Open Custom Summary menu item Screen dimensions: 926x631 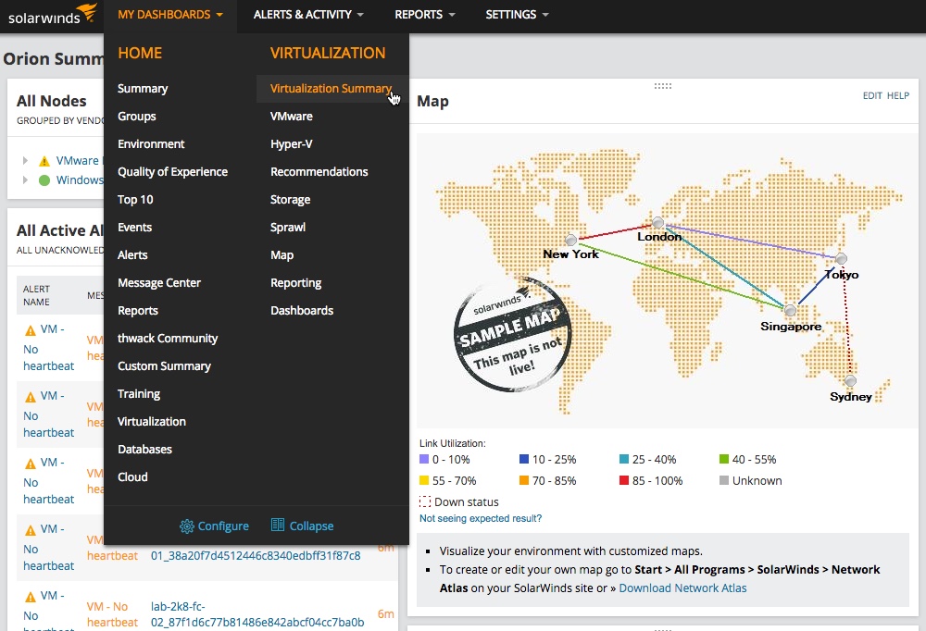click(x=164, y=366)
